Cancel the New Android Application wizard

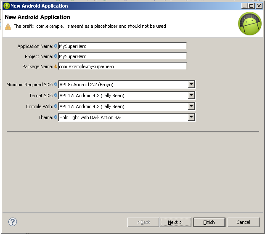click(244, 222)
